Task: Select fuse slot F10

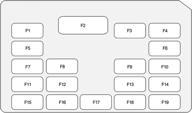Action: (165, 66)
